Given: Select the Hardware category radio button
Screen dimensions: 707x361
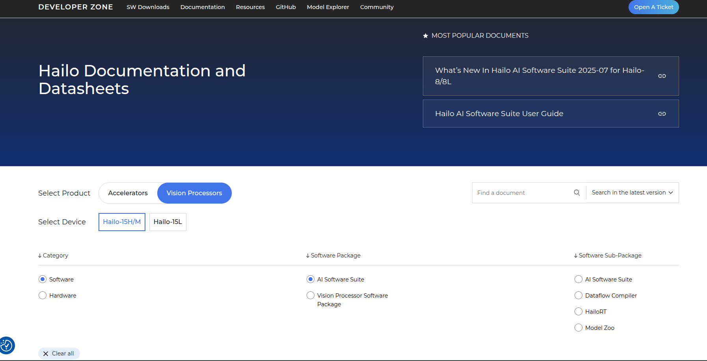Looking at the screenshot, I should tap(43, 295).
